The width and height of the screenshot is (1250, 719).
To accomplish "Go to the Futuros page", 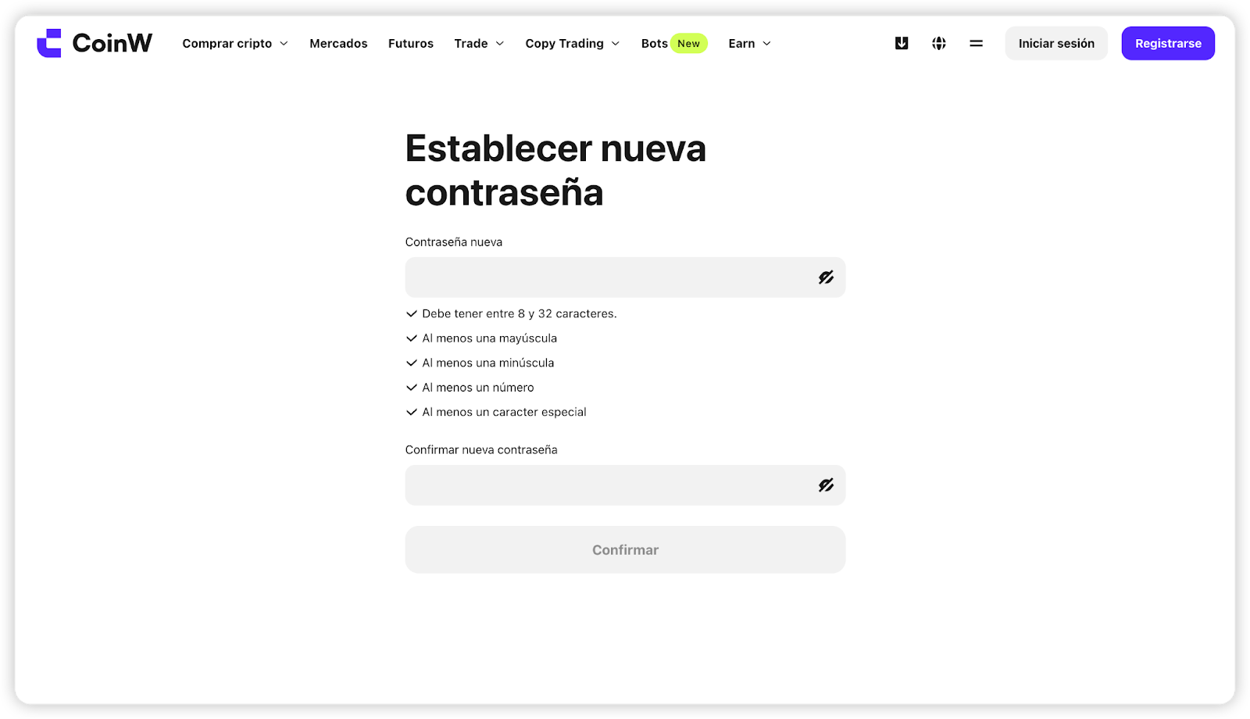I will click(x=411, y=43).
